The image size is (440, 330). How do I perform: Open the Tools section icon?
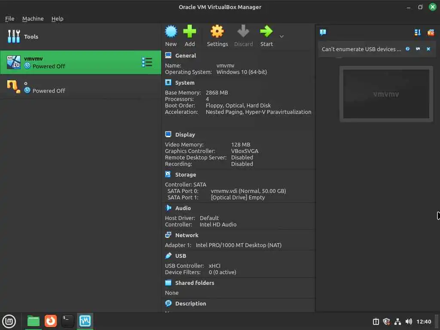(14, 37)
